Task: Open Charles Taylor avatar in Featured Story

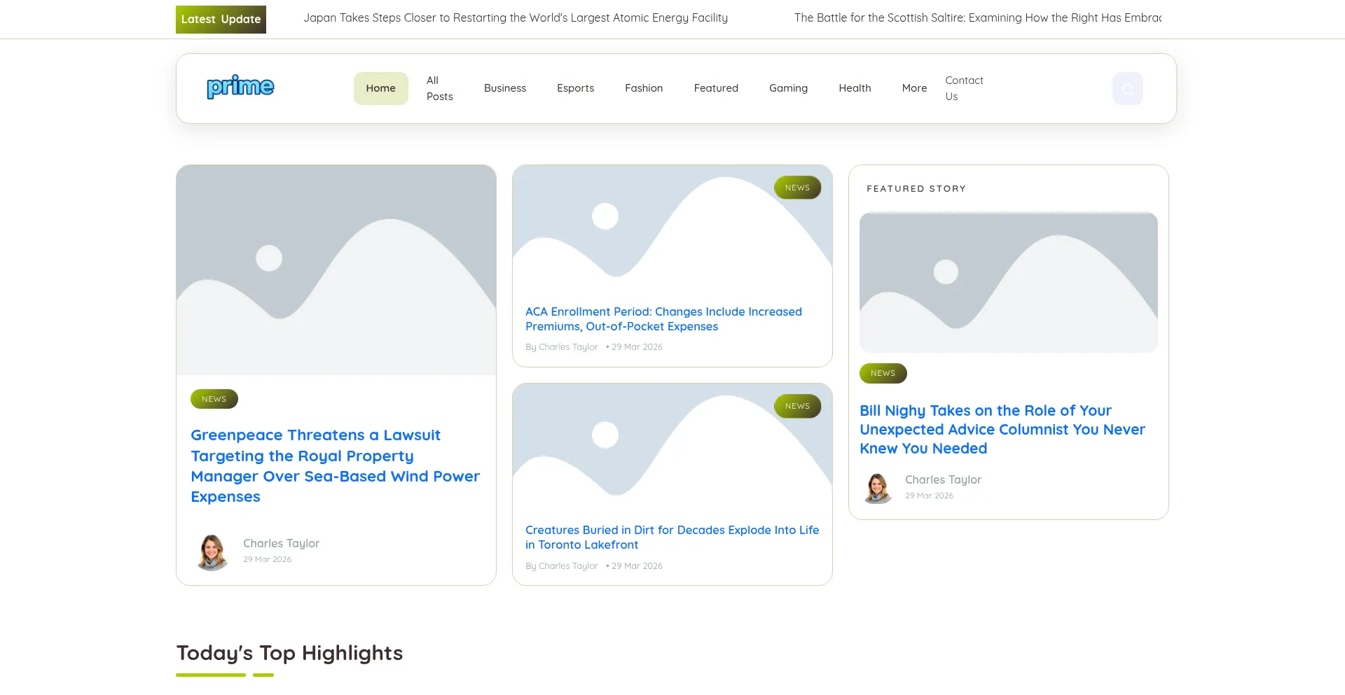Action: point(877,488)
